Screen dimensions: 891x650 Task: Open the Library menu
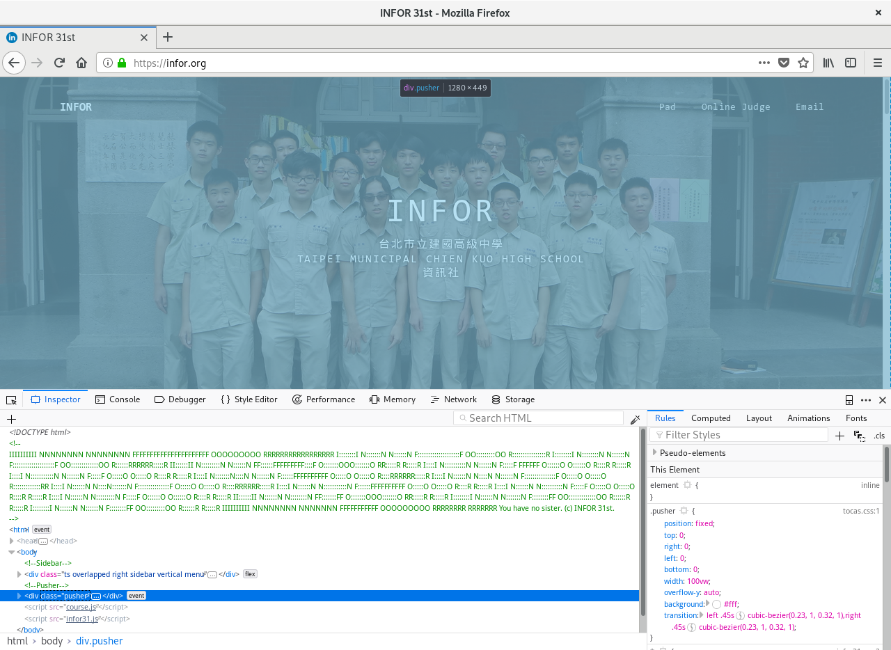pyautogui.click(x=828, y=63)
